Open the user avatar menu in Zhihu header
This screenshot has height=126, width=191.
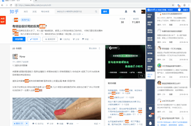(x=143, y=12)
